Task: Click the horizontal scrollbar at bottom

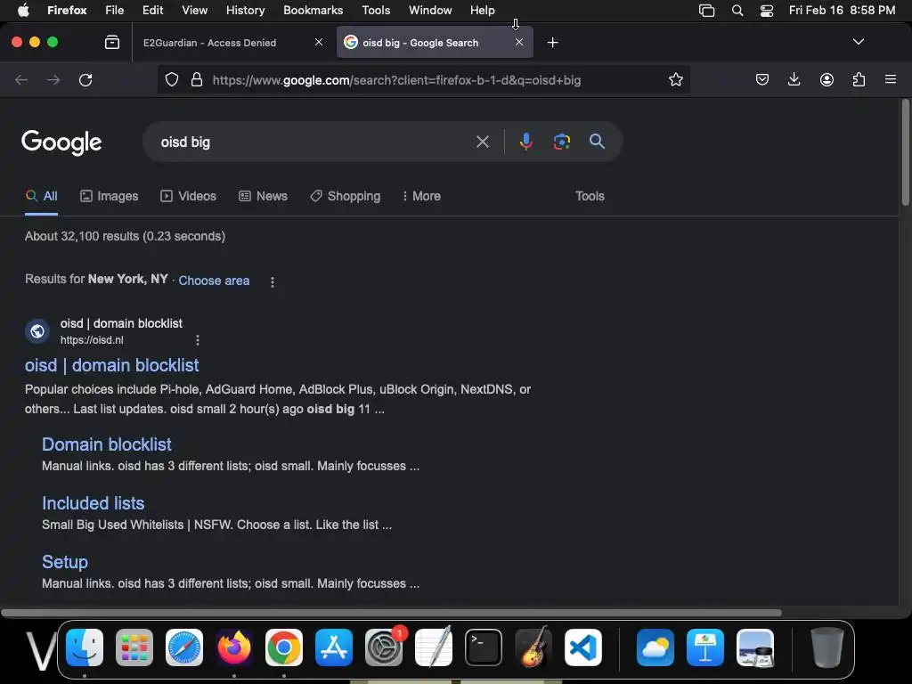Action: pyautogui.click(x=391, y=613)
